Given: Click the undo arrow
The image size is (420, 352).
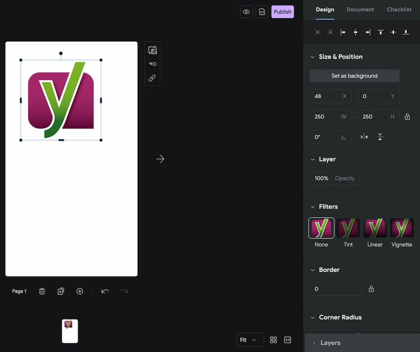Looking at the screenshot, I should click(x=105, y=291).
